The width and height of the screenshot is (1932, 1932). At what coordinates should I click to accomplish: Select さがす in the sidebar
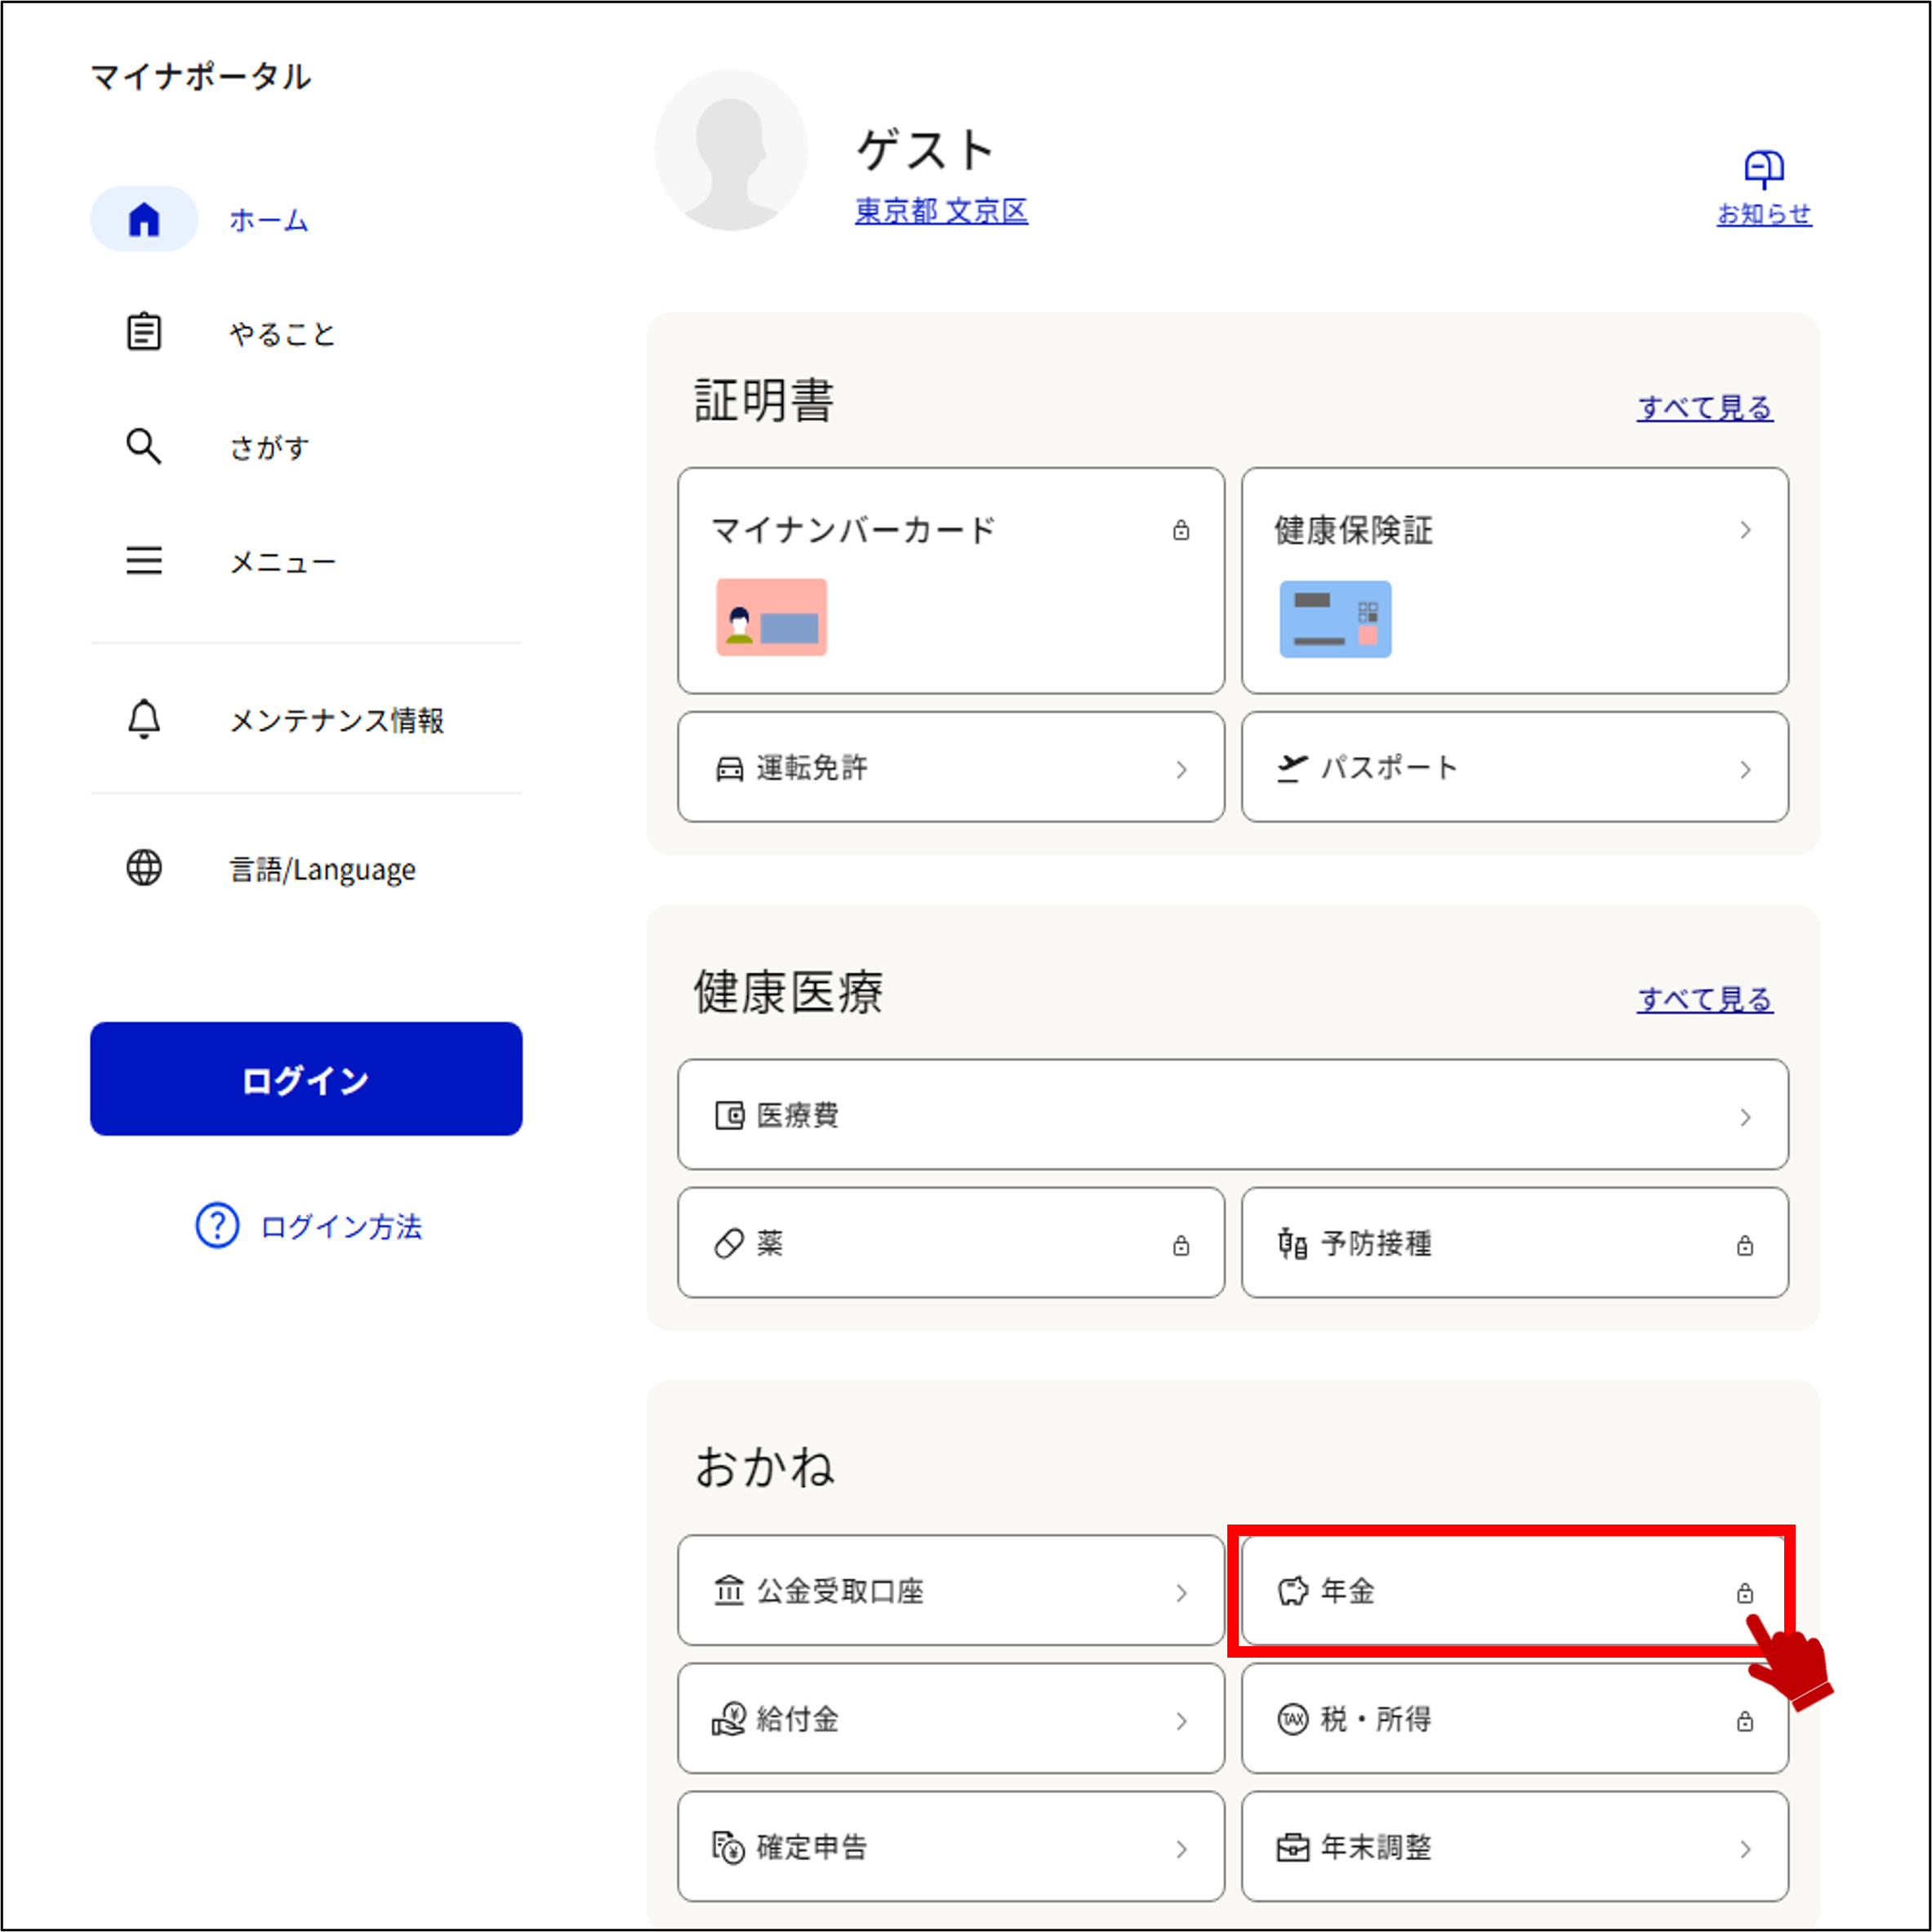tap(269, 447)
